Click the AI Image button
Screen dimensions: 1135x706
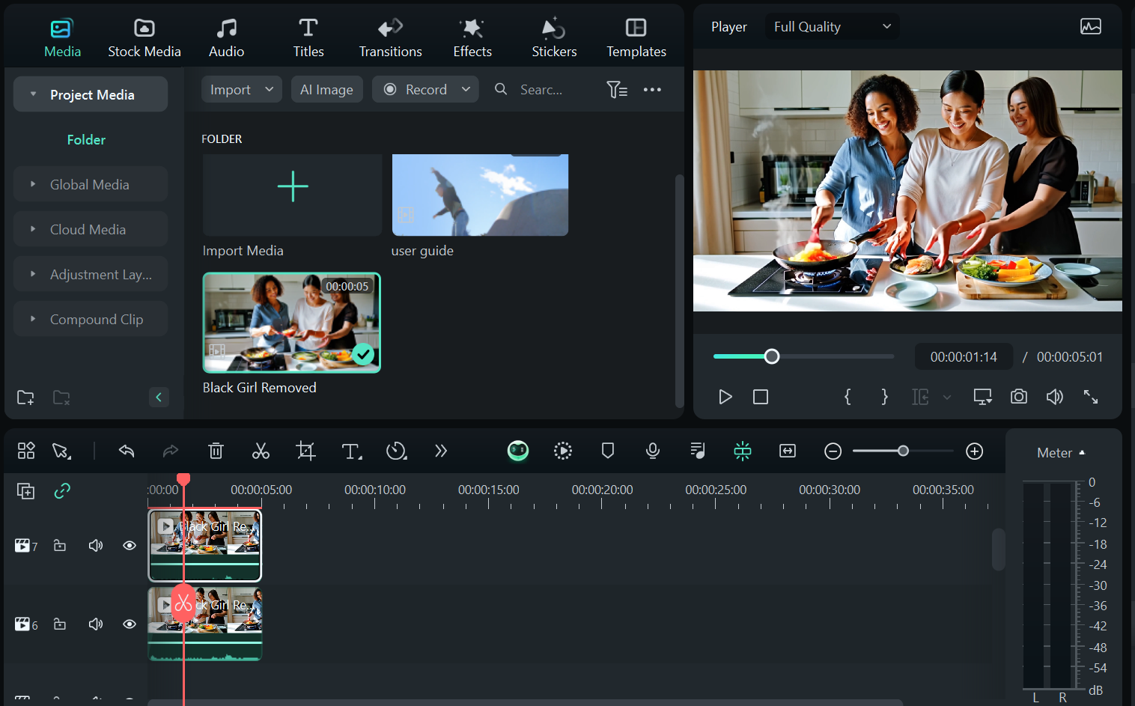tap(326, 89)
